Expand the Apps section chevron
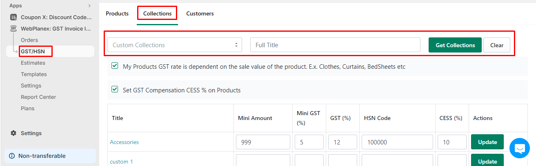536x166 pixels. (x=89, y=6)
